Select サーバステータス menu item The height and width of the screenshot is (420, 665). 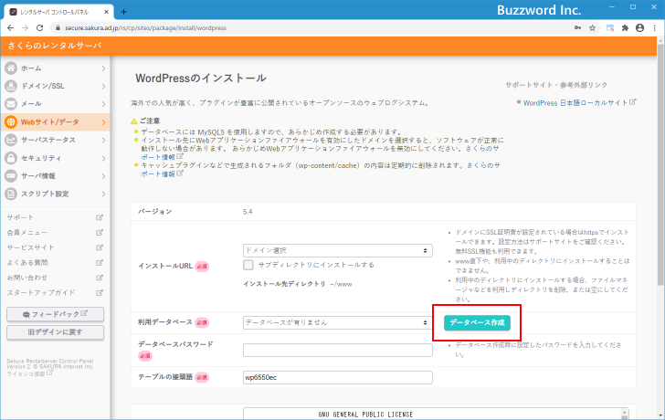tap(55, 140)
